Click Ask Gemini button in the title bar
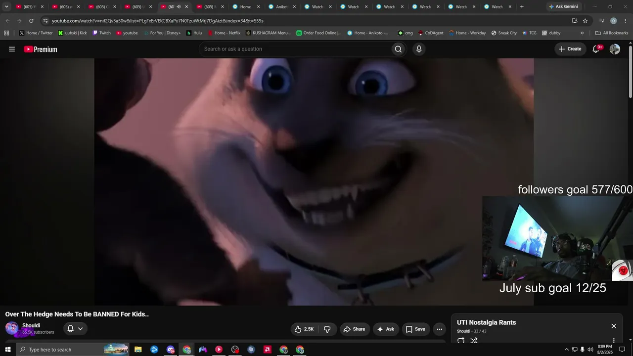Viewport: 633px width, 356px height. tap(563, 7)
